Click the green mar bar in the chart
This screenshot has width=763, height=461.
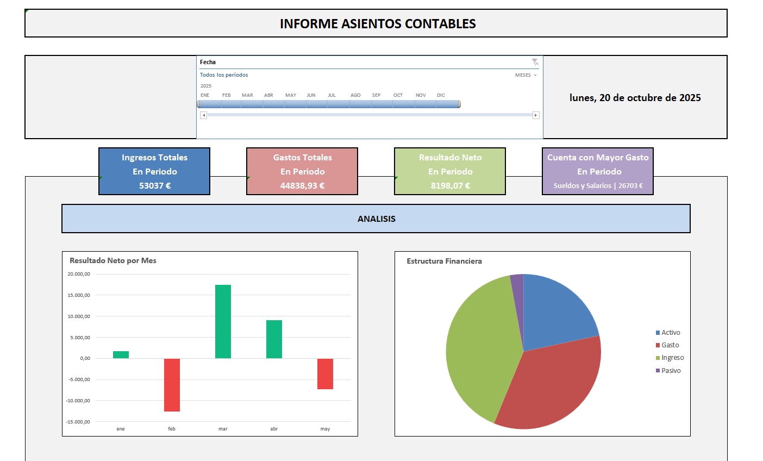pyautogui.click(x=223, y=321)
